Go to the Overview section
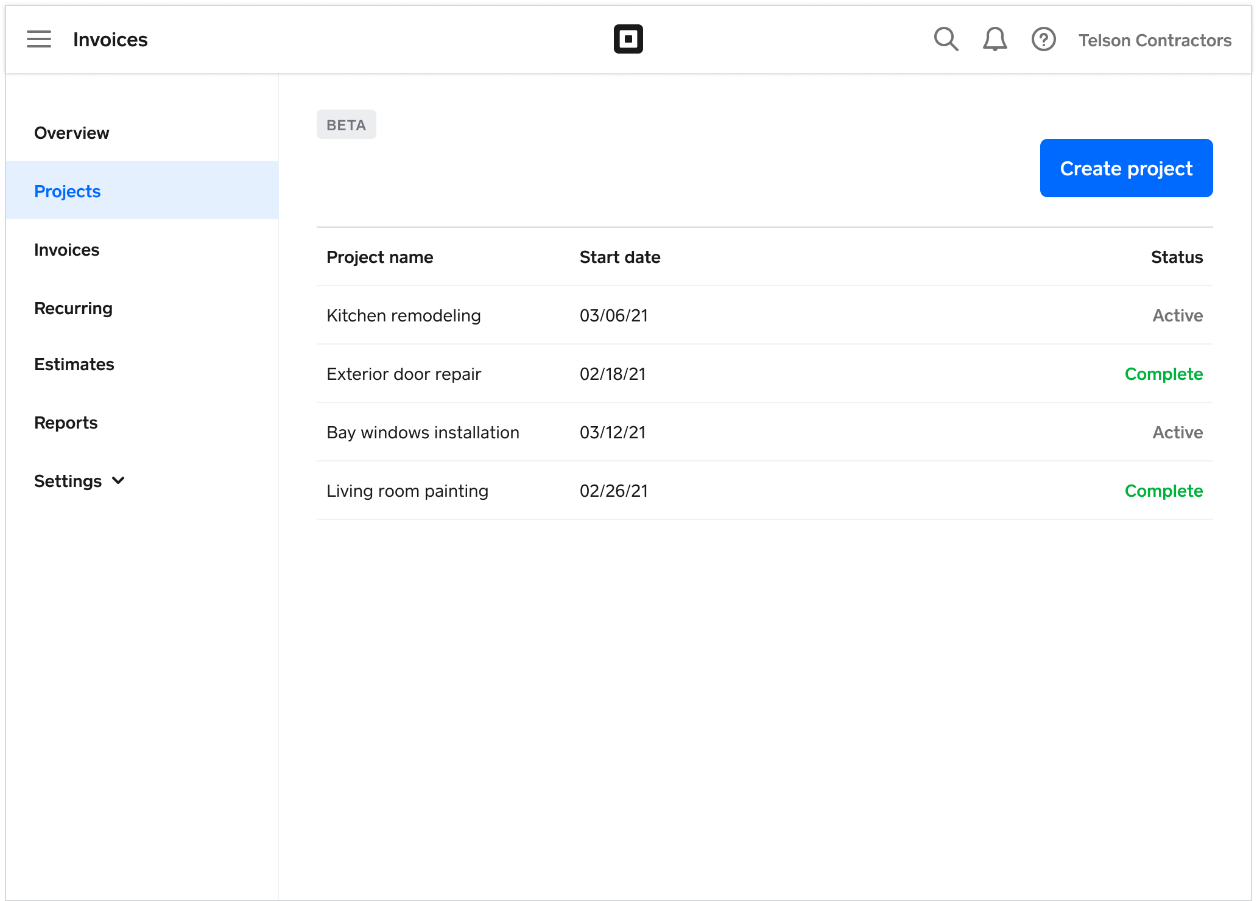 (72, 132)
